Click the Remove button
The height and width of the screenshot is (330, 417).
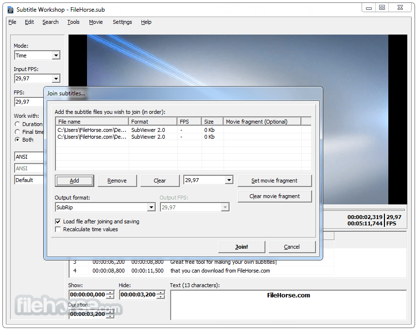point(117,181)
